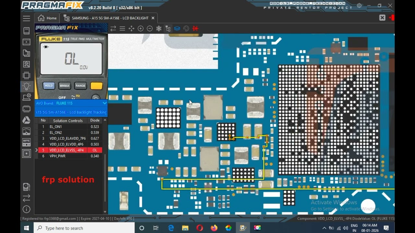Click the list lines toolbar icon
This screenshot has height=233, width=415.
coord(122,28)
